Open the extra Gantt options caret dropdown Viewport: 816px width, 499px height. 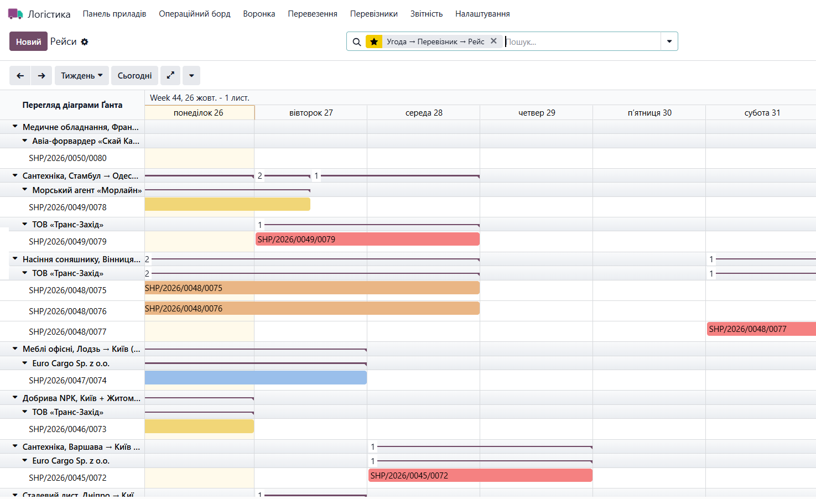191,76
